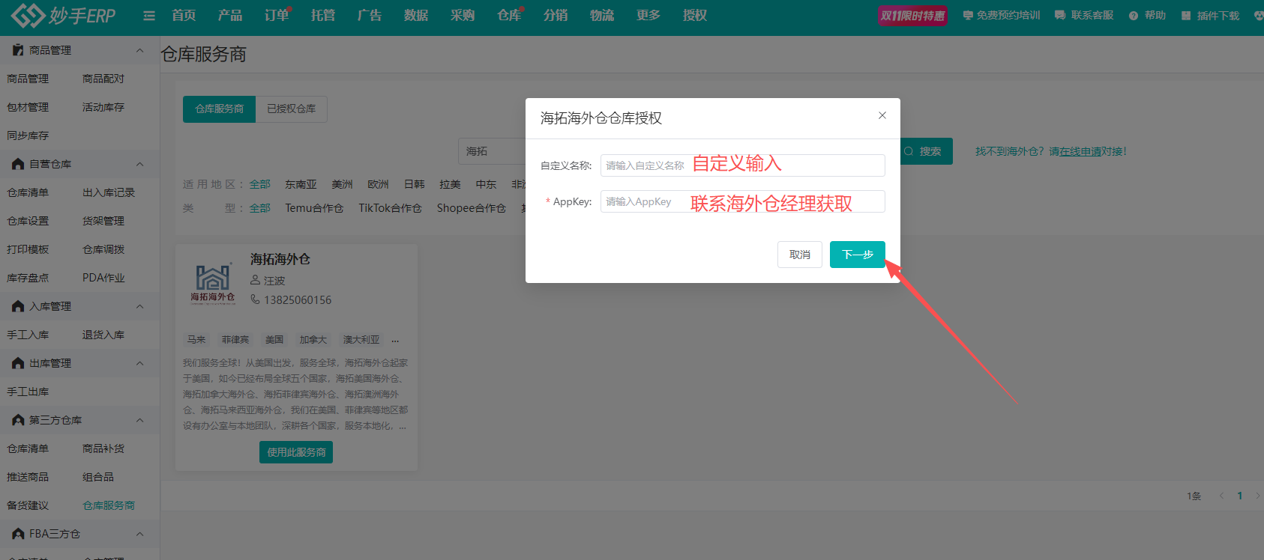The width and height of the screenshot is (1264, 560).
Task: Open PDA作业 in the sidebar
Action: 103,278
